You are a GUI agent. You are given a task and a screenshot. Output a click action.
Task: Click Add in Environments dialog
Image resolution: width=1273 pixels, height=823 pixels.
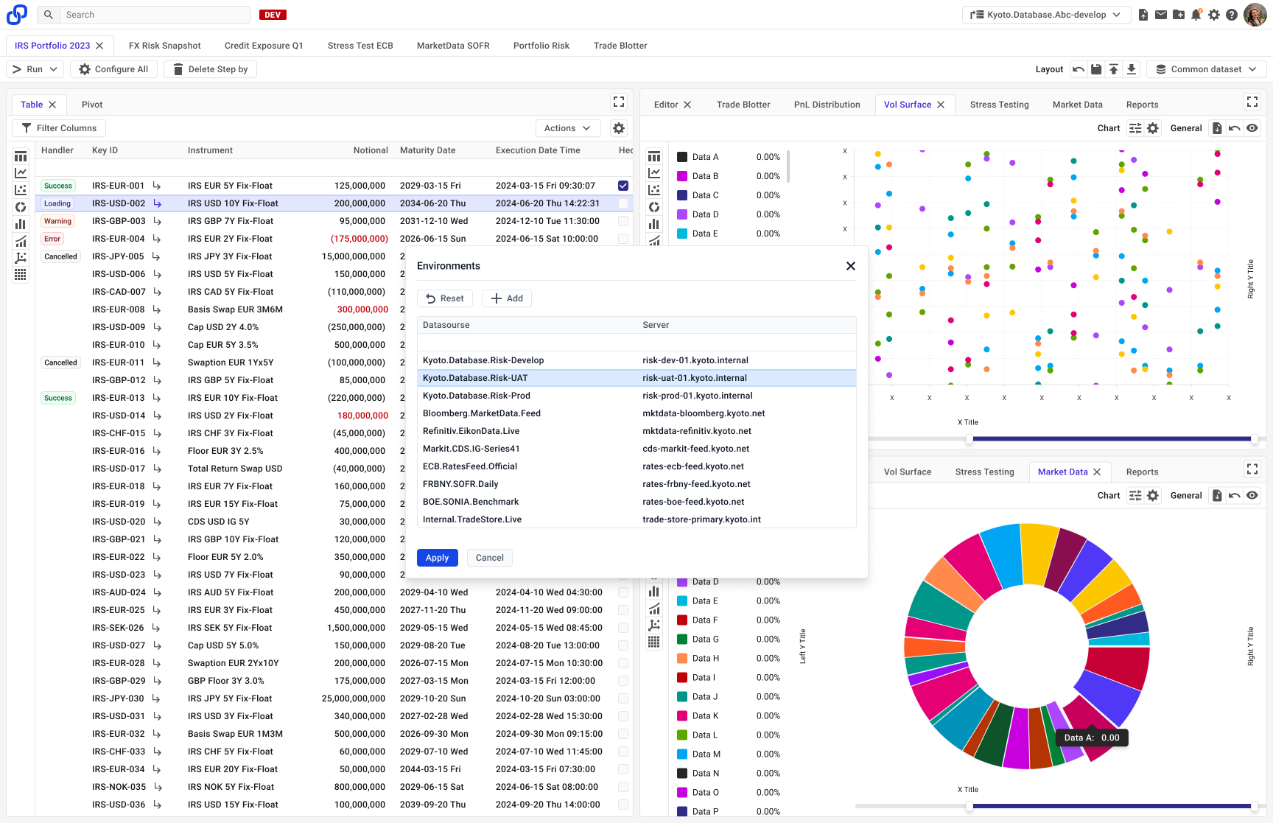click(507, 298)
